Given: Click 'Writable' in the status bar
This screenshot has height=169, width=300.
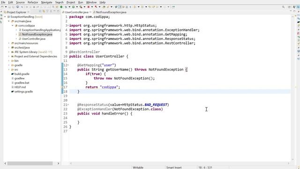Looking at the screenshot, I should coord(138,168).
